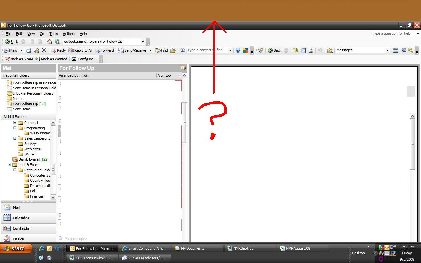Click the Mark As SPAM icon
The image size is (421, 263).
point(7,59)
